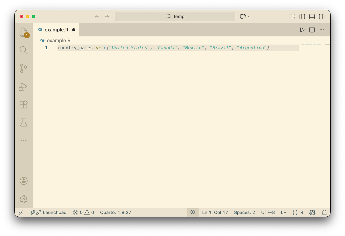The image size is (345, 236).
Task: Click the temp search command center
Action: coord(175,17)
